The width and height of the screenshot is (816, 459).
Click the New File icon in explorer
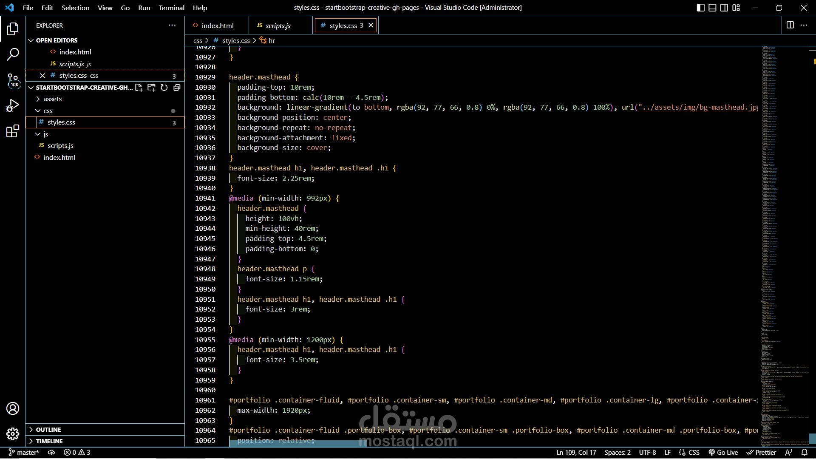[139, 88]
